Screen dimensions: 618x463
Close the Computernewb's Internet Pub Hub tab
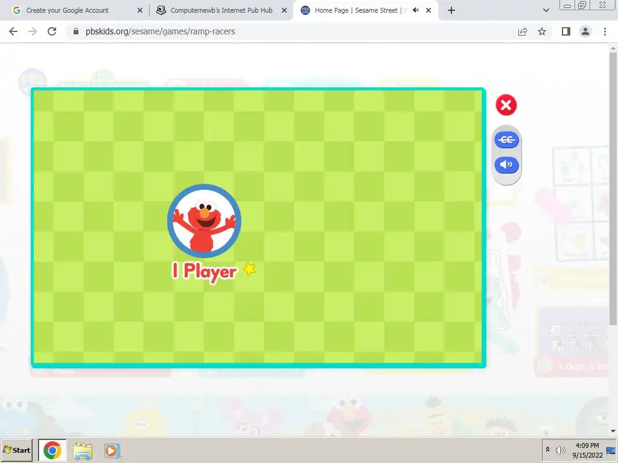tap(284, 10)
